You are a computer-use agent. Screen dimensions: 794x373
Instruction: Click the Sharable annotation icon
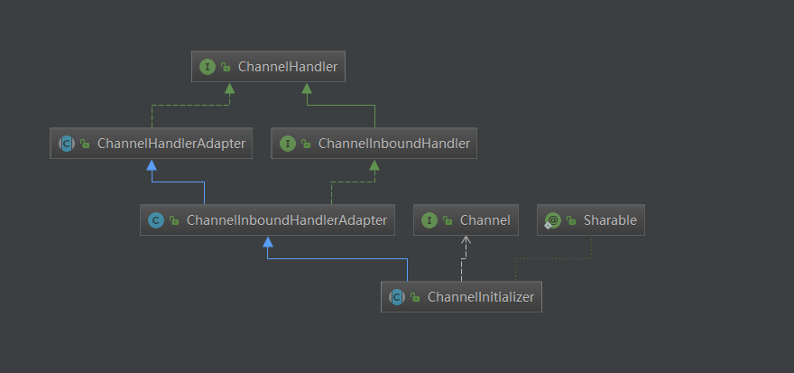coord(552,219)
